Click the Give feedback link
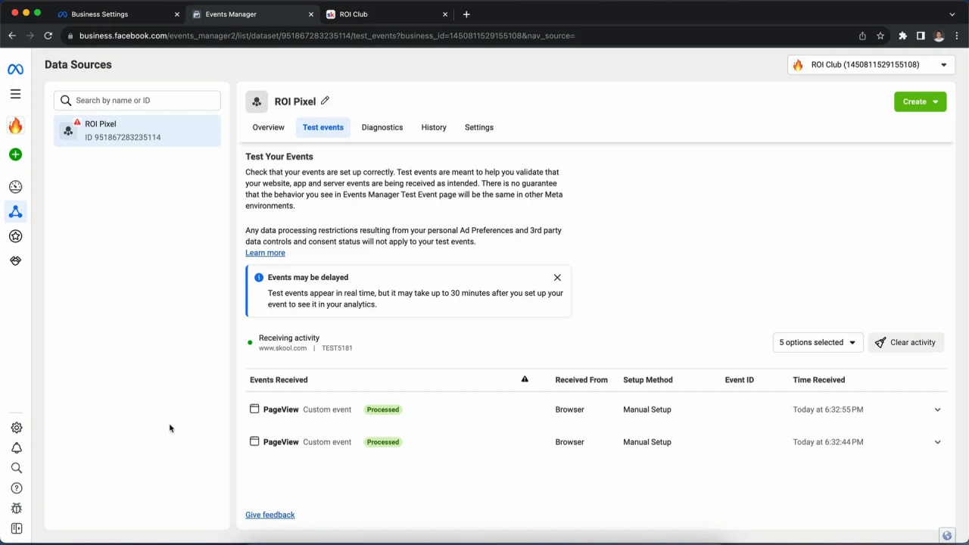This screenshot has height=545, width=969. coord(270,515)
